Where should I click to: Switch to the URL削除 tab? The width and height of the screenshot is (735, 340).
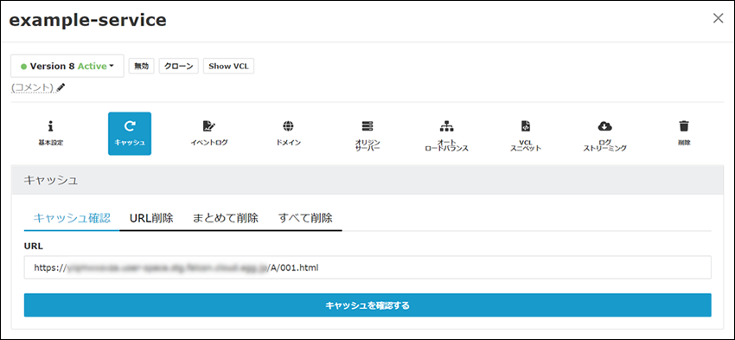point(151,218)
